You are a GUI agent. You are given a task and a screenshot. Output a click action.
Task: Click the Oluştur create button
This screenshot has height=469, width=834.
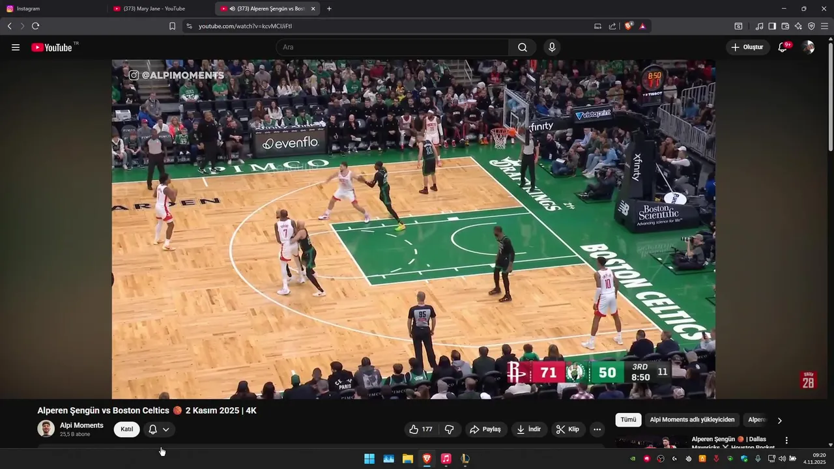click(747, 47)
